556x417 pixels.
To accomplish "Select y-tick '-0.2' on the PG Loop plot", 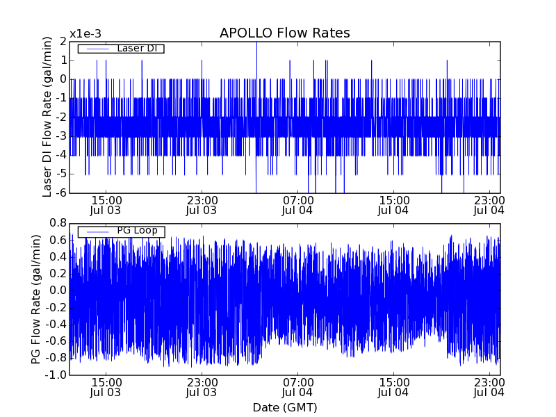I will pos(56,307).
